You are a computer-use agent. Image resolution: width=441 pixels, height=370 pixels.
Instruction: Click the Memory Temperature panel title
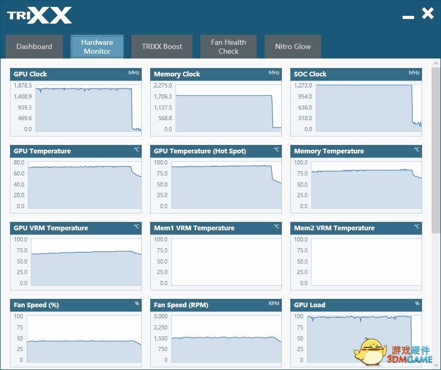(329, 151)
